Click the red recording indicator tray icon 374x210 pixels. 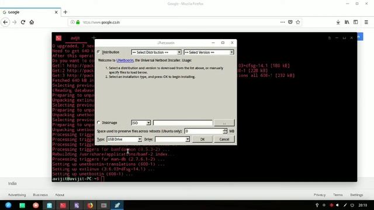tap(331, 205)
